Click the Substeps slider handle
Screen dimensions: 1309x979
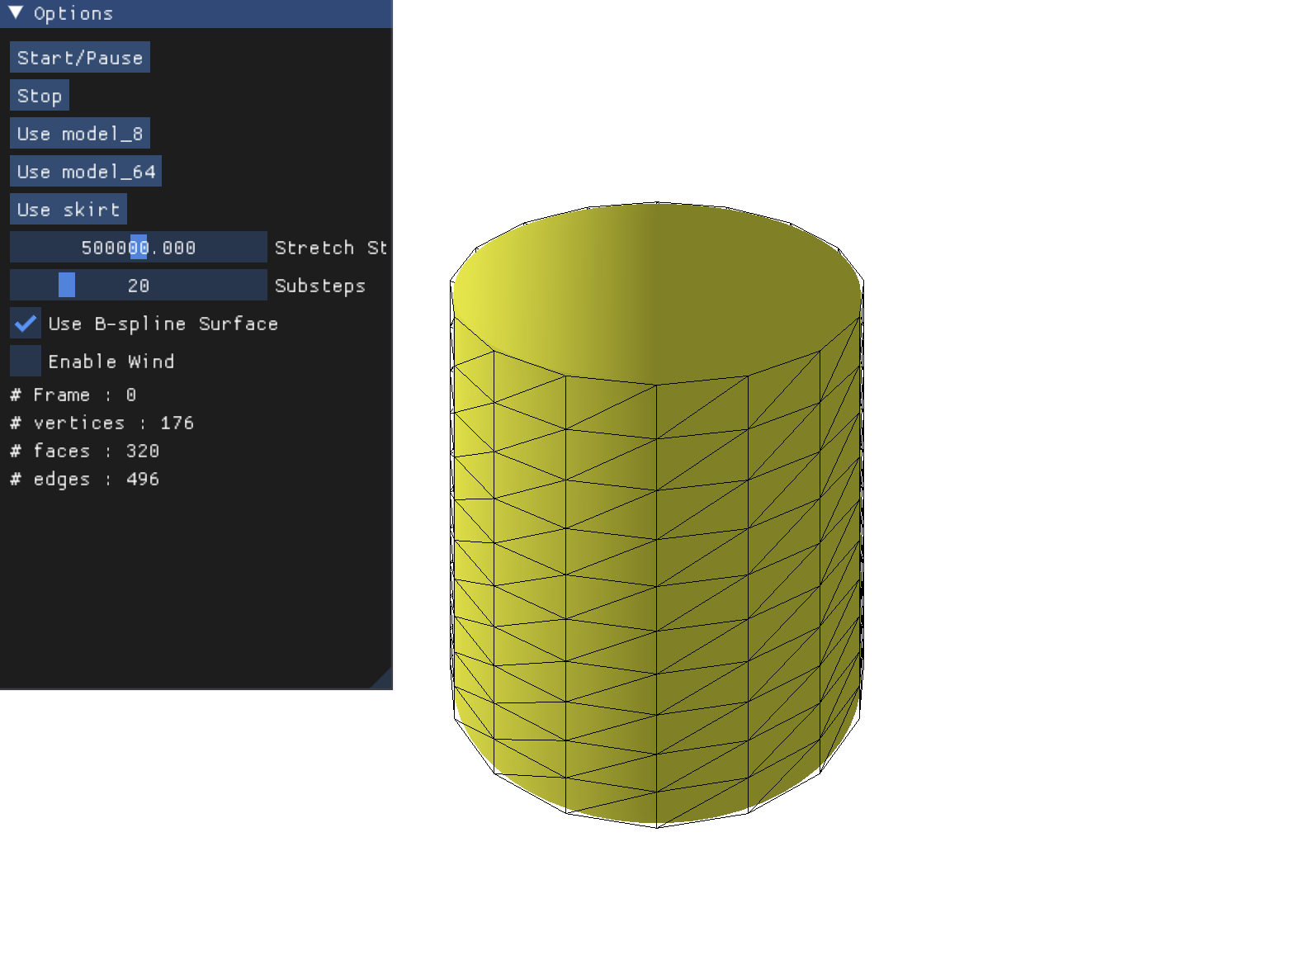tap(67, 286)
